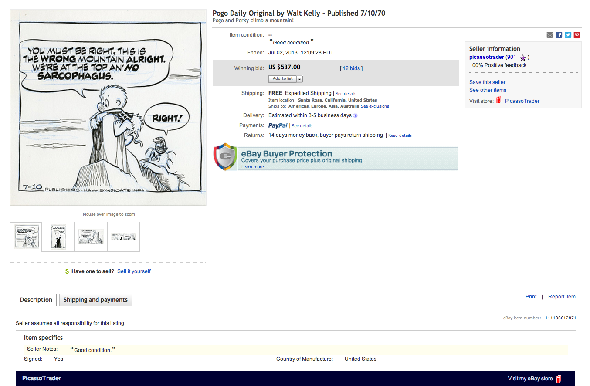Click the Item specifics heading

coord(43,338)
